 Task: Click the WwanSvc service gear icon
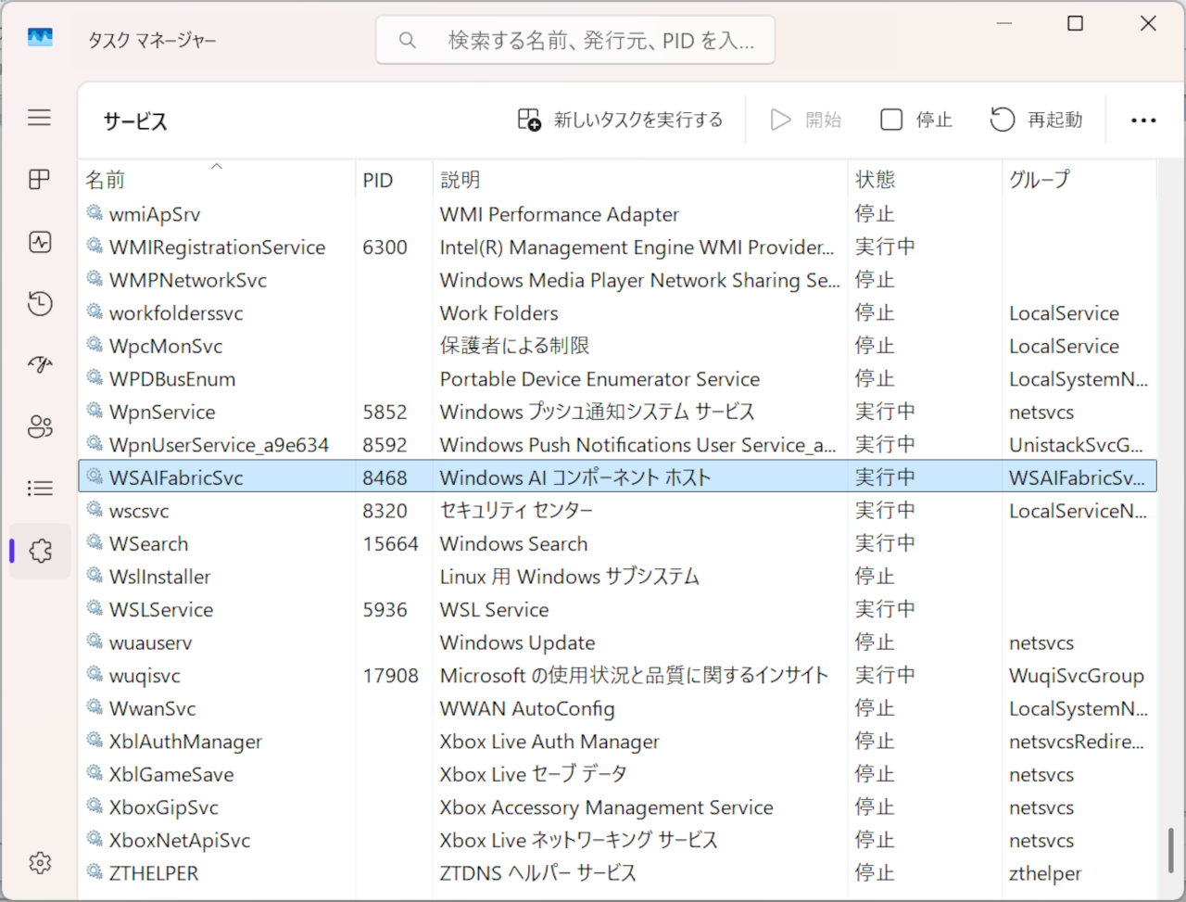(x=95, y=706)
